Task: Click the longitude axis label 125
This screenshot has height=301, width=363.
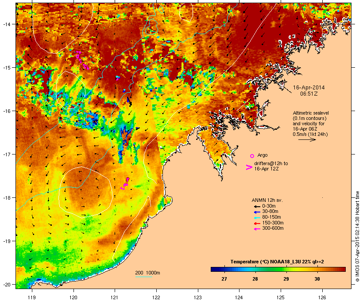Action: click(x=281, y=297)
